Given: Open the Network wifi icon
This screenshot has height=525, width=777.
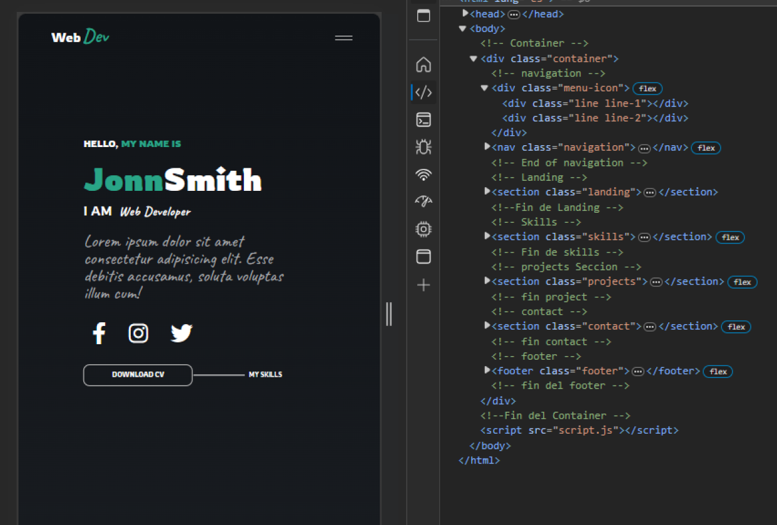Looking at the screenshot, I should (x=424, y=175).
